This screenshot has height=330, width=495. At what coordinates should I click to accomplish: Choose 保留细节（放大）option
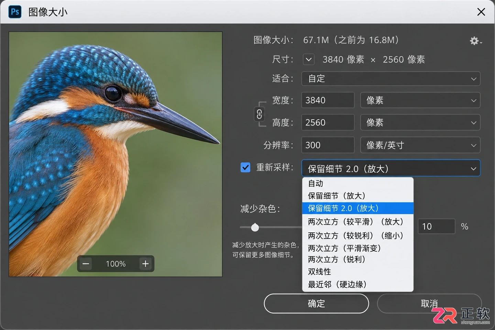(358, 196)
